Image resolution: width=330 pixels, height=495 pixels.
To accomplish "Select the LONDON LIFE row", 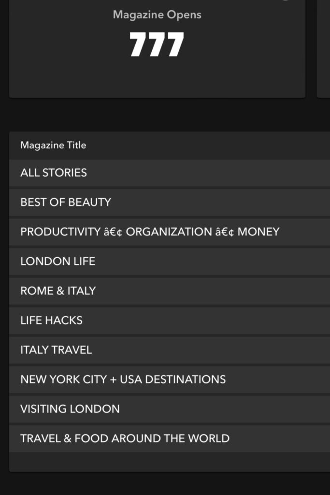I will tap(170, 262).
